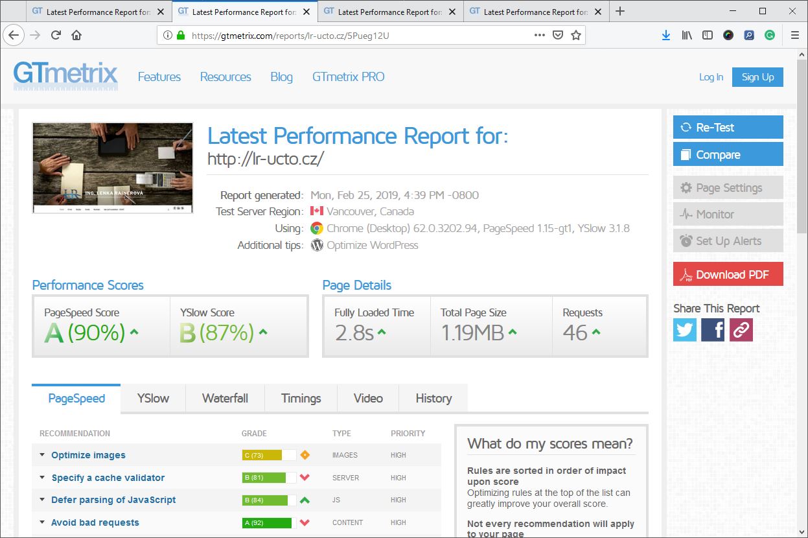This screenshot has width=808, height=538.
Task: Expand Specify a cache validator row
Action: click(108, 478)
